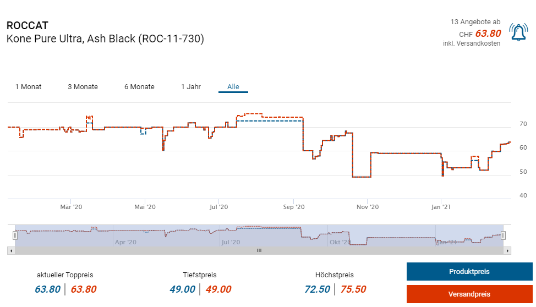The width and height of the screenshot is (536, 307).
Task: Click the scrollbar's right arrow
Action: click(508, 250)
